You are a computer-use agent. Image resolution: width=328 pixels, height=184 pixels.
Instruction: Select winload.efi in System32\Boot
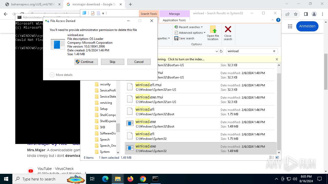coord(200,112)
